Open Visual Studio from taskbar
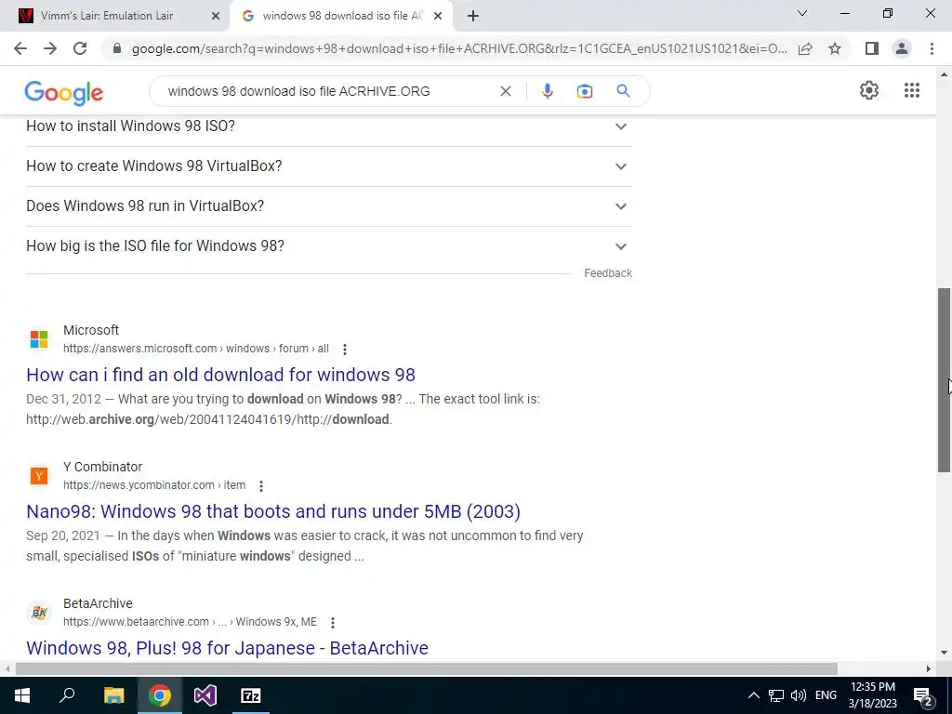 [205, 695]
